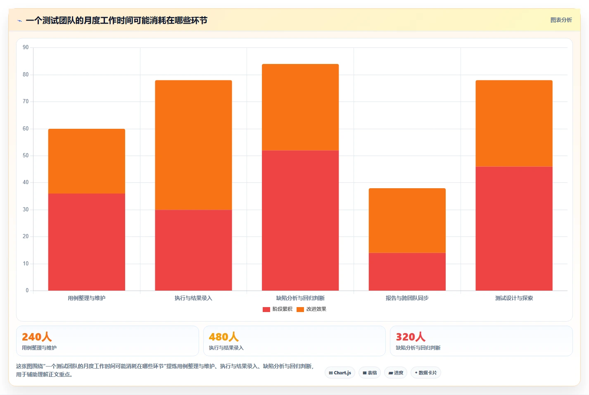Click the 数据卡片 tag
Screen dimensions: 589x395
tap(426, 373)
